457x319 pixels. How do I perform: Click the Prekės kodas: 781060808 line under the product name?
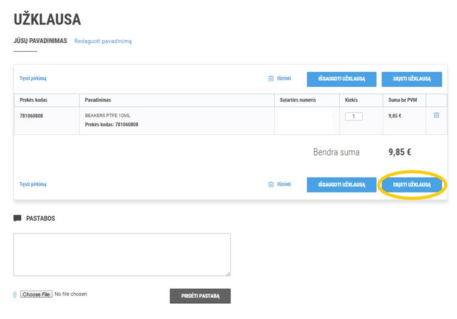(x=112, y=125)
